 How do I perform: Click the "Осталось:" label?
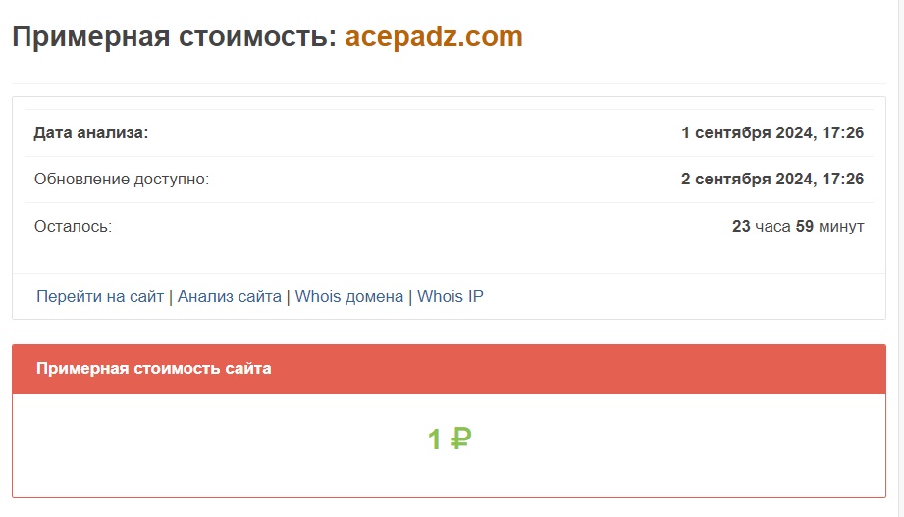click(74, 226)
